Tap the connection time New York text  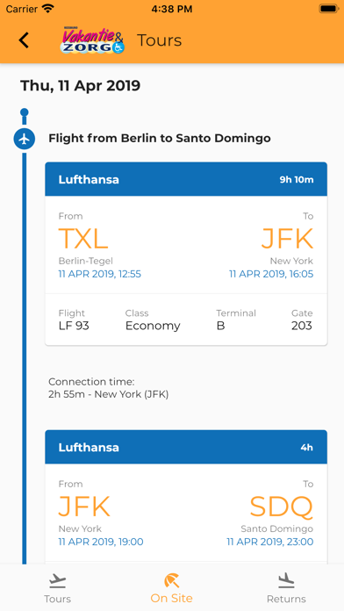(108, 394)
